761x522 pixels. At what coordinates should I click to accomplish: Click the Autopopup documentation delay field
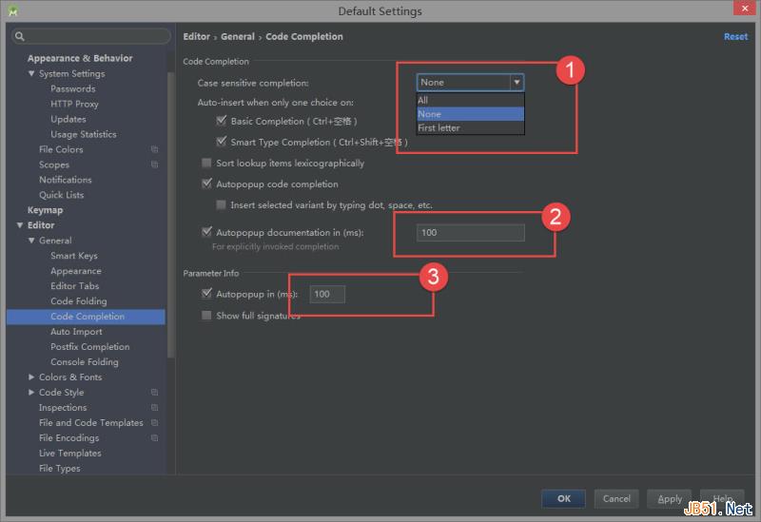(x=470, y=232)
